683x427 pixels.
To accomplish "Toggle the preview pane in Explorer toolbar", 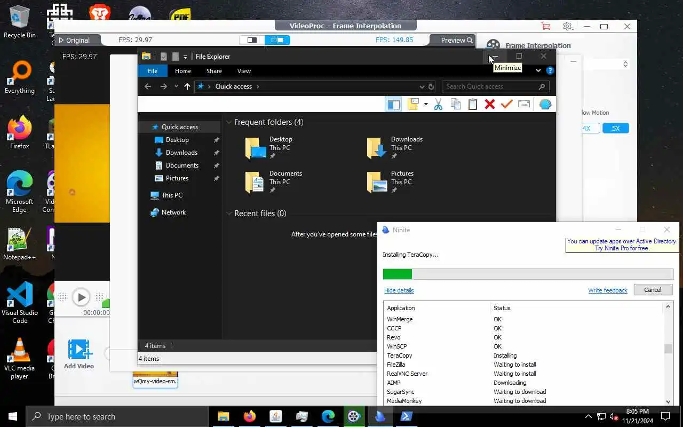I will click(x=394, y=105).
